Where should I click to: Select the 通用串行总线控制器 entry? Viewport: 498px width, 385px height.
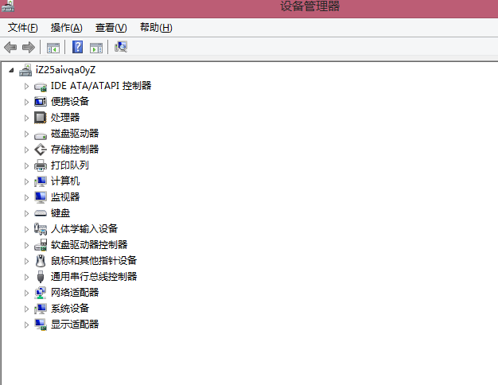click(94, 277)
